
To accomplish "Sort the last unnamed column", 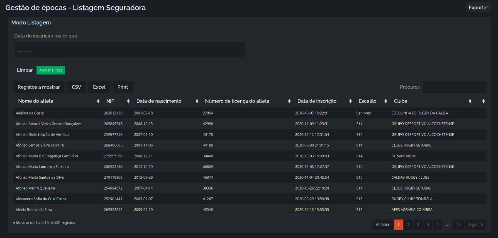I will [x=480, y=101].
